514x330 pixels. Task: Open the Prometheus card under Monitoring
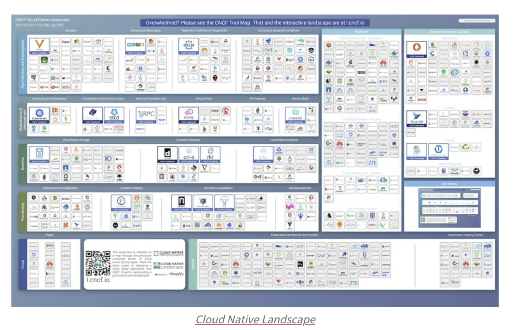(x=417, y=50)
